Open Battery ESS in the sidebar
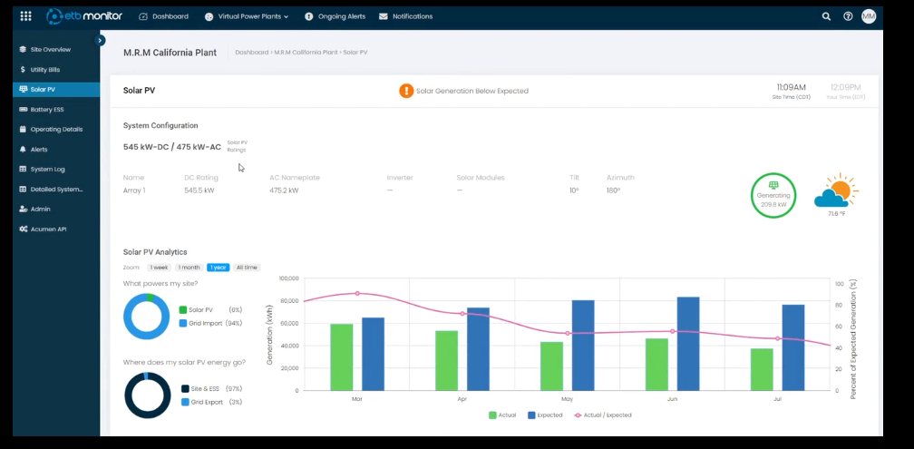Viewport: 914px width, 449px height. click(46, 110)
